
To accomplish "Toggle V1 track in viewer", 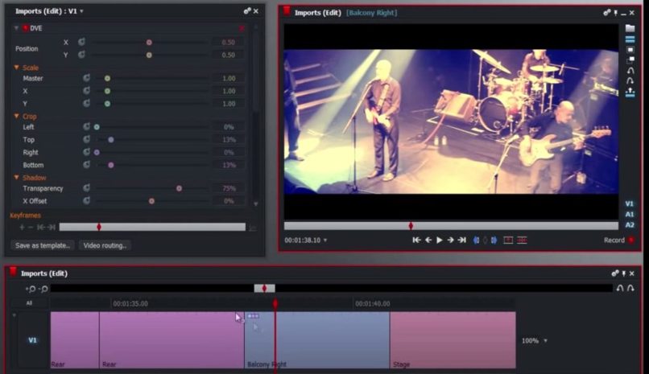I will 629,203.
